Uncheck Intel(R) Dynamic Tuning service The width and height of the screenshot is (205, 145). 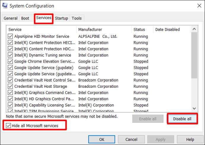pyautogui.click(x=10, y=55)
